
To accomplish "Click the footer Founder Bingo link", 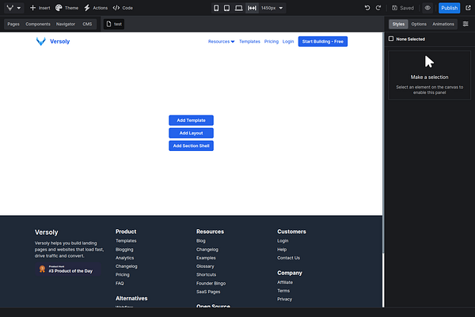I will [x=211, y=284].
